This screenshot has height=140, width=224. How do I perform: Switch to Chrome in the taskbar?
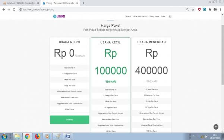[27, 136]
